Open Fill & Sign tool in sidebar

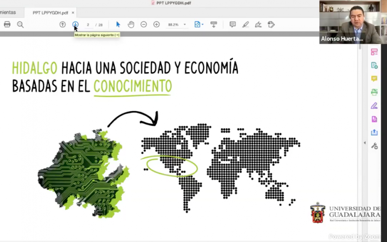click(x=374, y=106)
